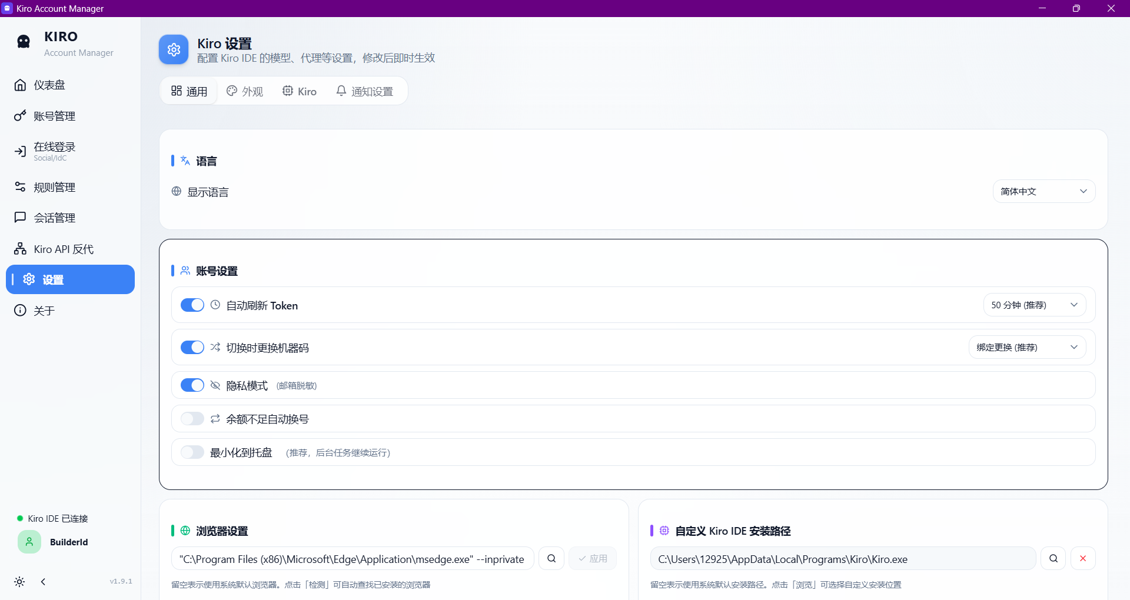Open 绑定更换 (推荐) dropdown
The image size is (1130, 600).
coord(1028,347)
